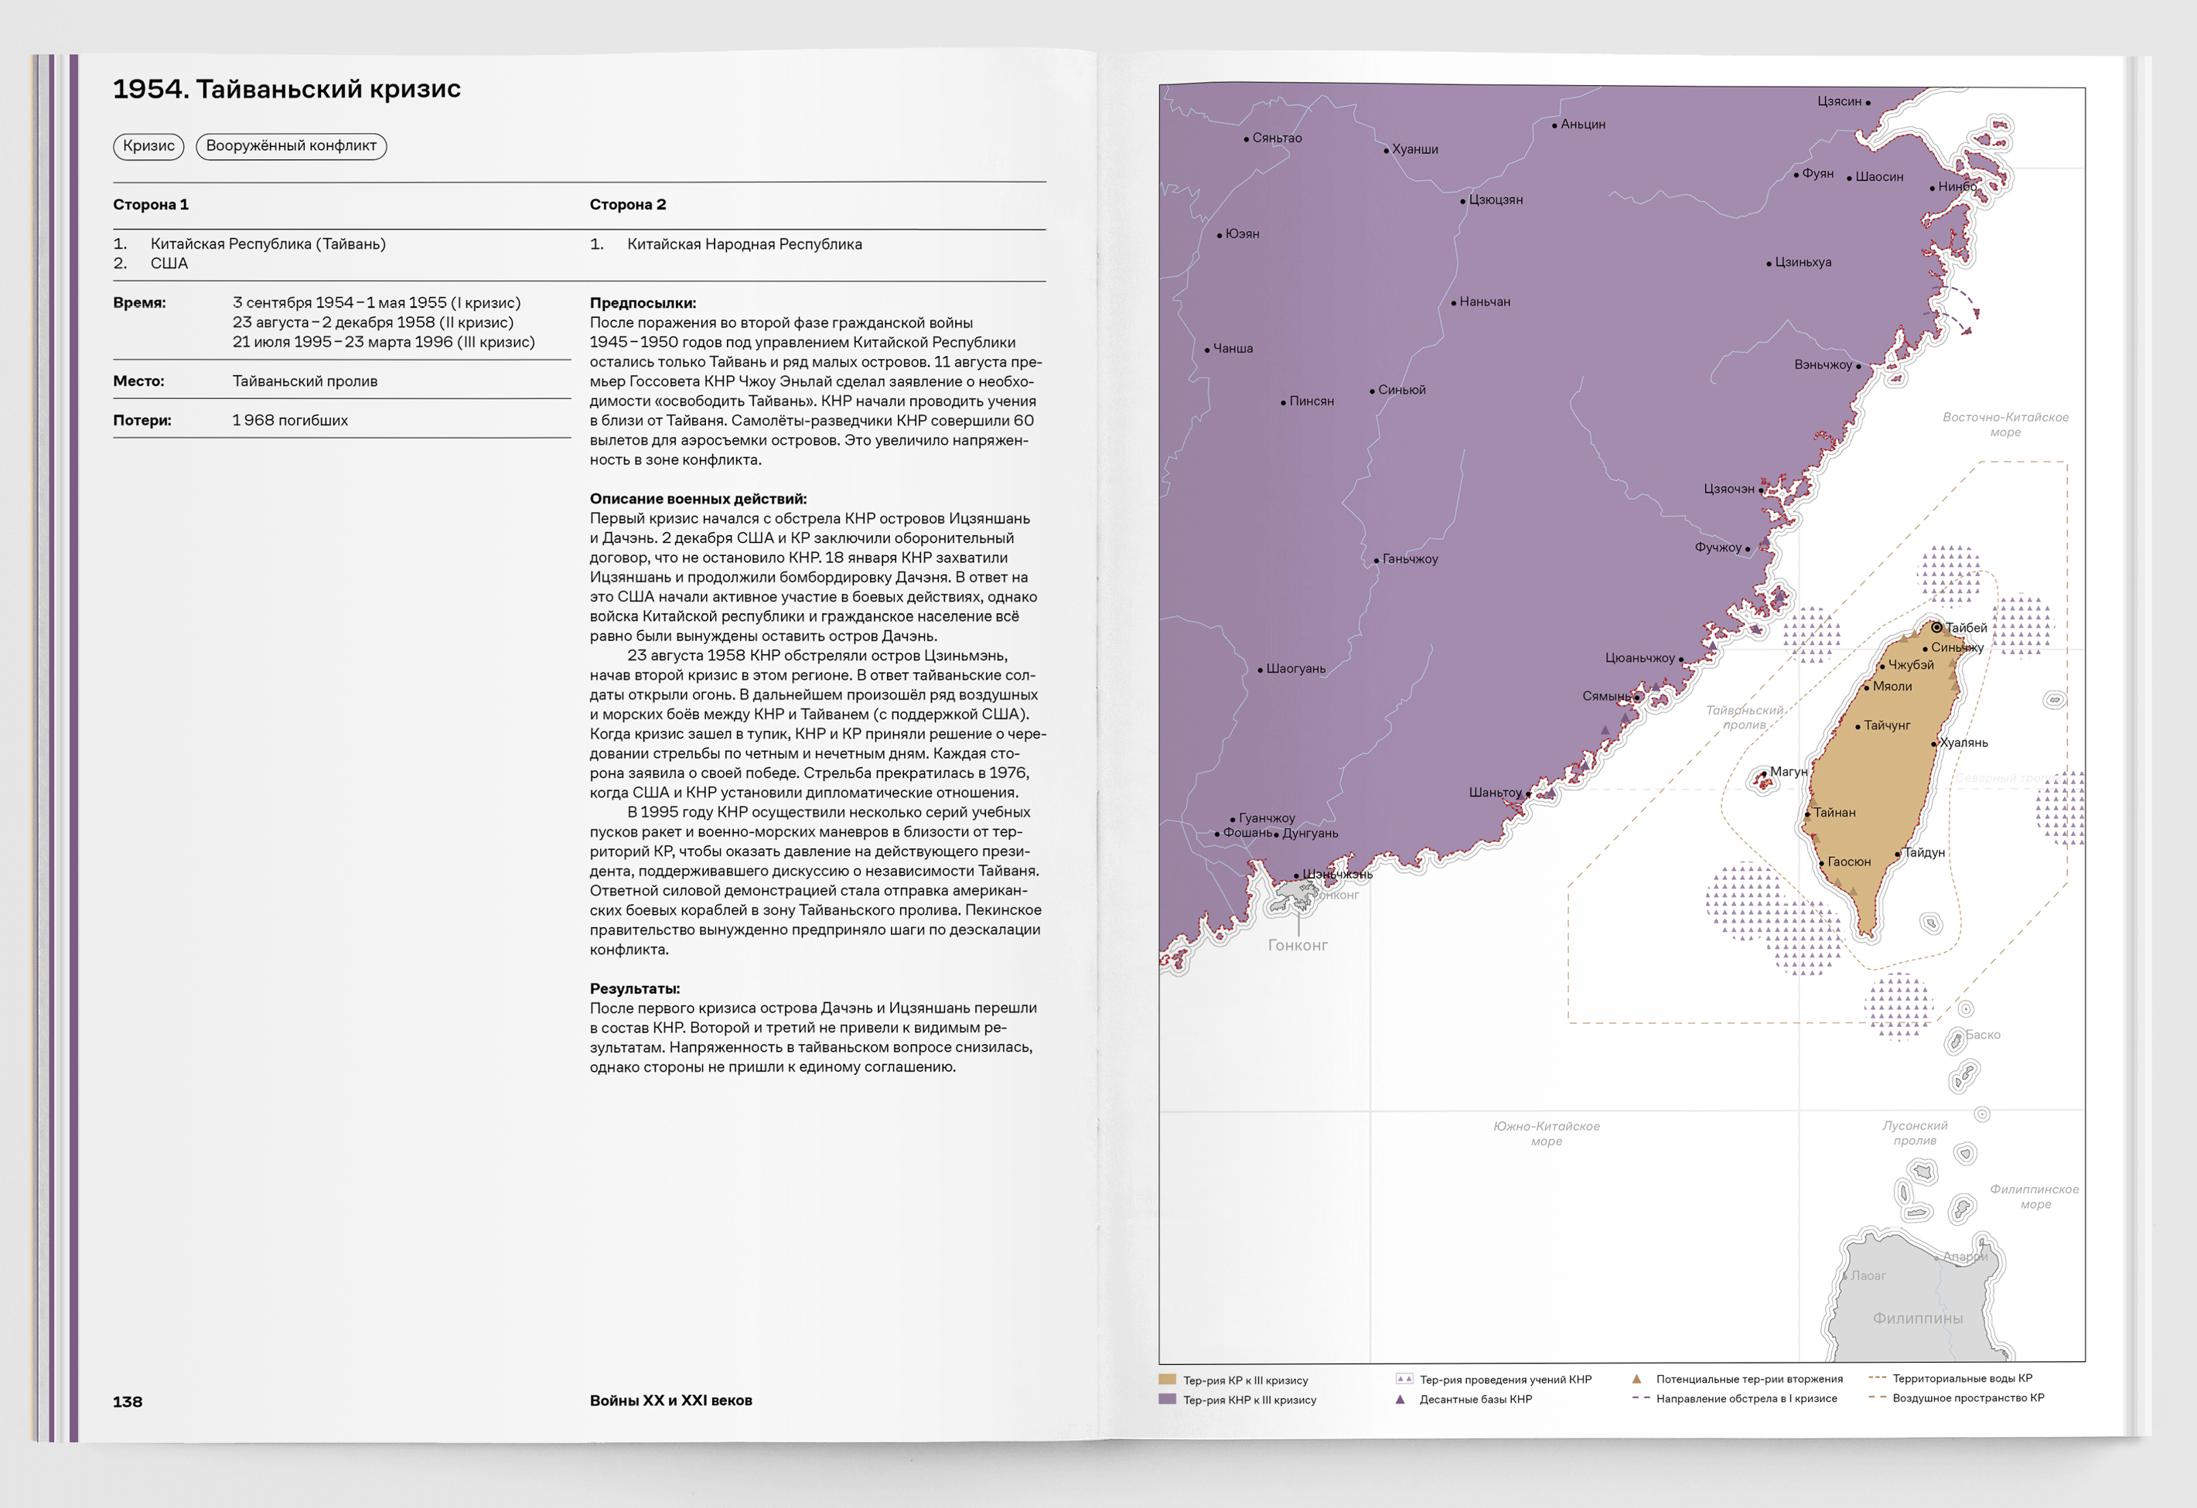This screenshot has width=2197, height=1508.
Task: Click the Сторона 2 column header
Action: (628, 204)
